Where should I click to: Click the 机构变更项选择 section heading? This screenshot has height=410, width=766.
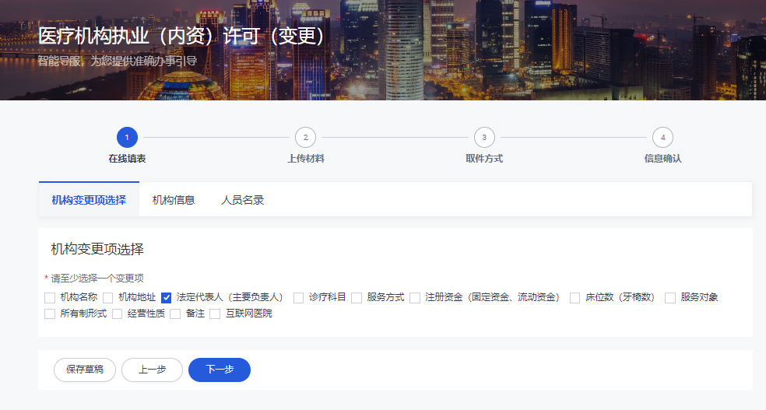[97, 250]
